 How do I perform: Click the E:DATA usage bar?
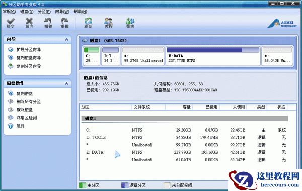tap(213, 50)
